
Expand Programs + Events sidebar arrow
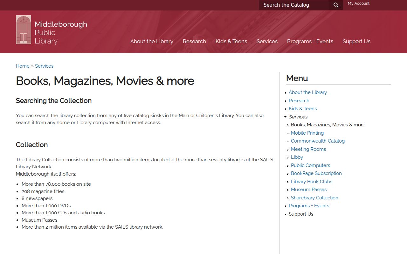click(x=286, y=206)
